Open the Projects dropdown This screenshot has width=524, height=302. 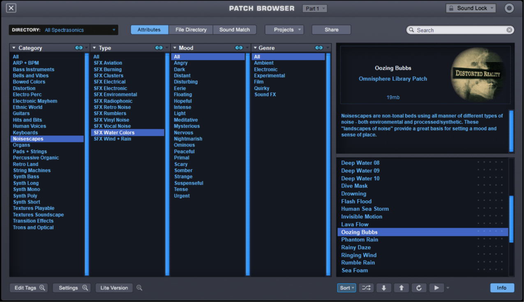[x=284, y=30]
